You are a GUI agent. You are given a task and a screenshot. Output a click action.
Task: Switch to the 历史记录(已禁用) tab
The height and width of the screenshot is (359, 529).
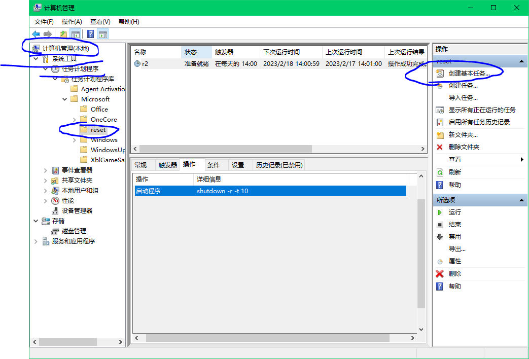pyautogui.click(x=279, y=165)
